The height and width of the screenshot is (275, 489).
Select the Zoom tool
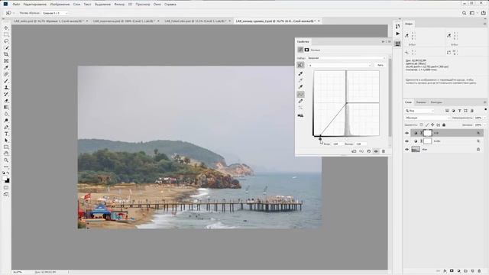point(6,160)
